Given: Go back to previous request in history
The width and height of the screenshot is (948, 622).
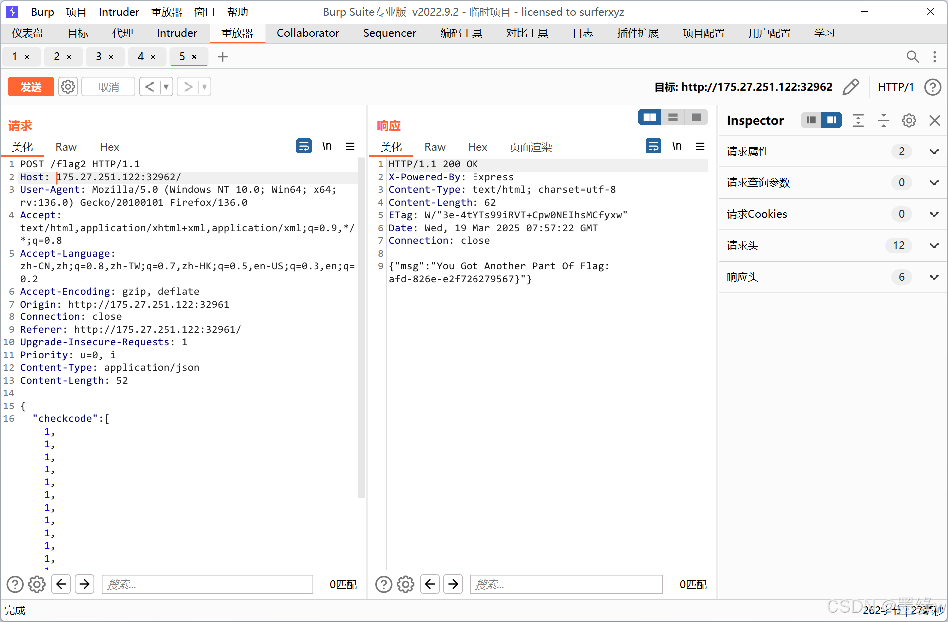Looking at the screenshot, I should (x=150, y=87).
